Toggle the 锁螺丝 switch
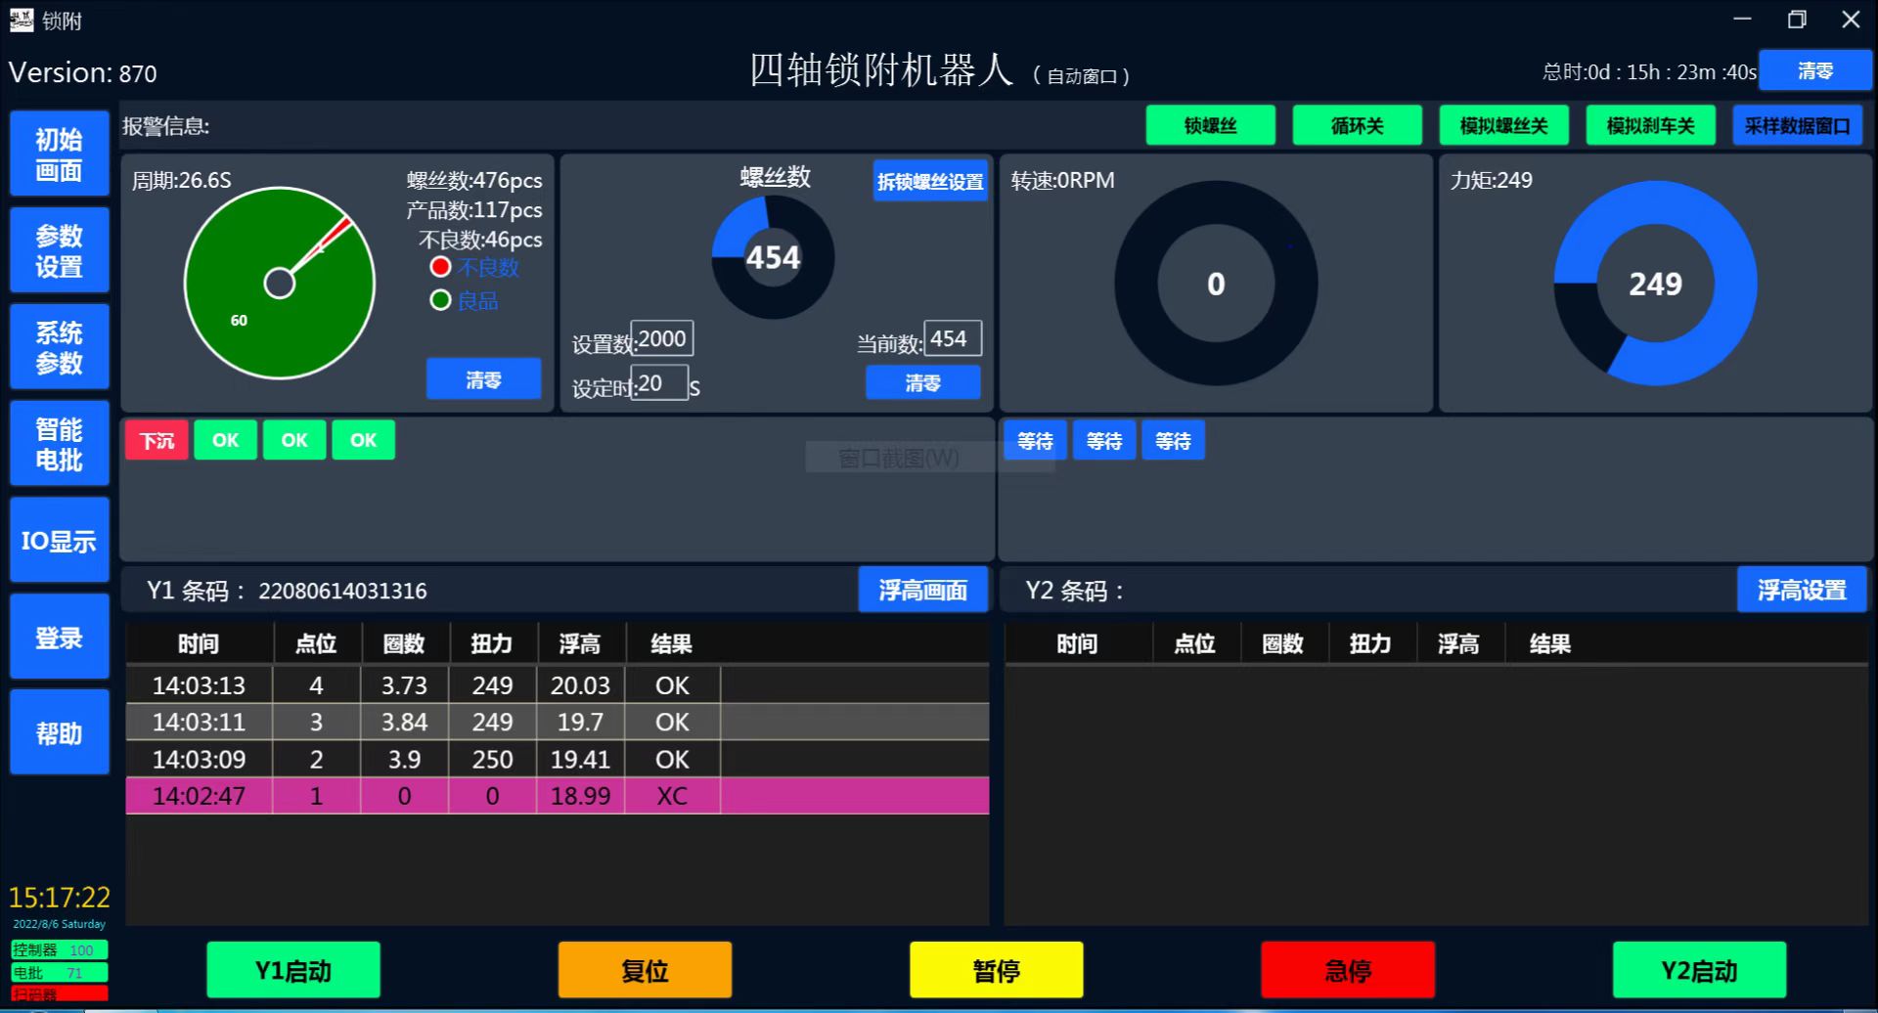The image size is (1878, 1013). [x=1210, y=126]
